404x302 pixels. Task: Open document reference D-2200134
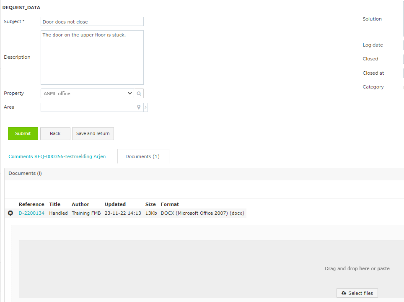[x=31, y=213]
